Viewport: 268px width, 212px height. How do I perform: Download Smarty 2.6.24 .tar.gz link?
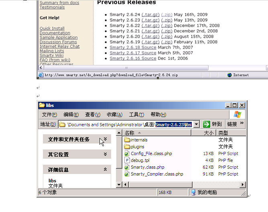[150, 15]
